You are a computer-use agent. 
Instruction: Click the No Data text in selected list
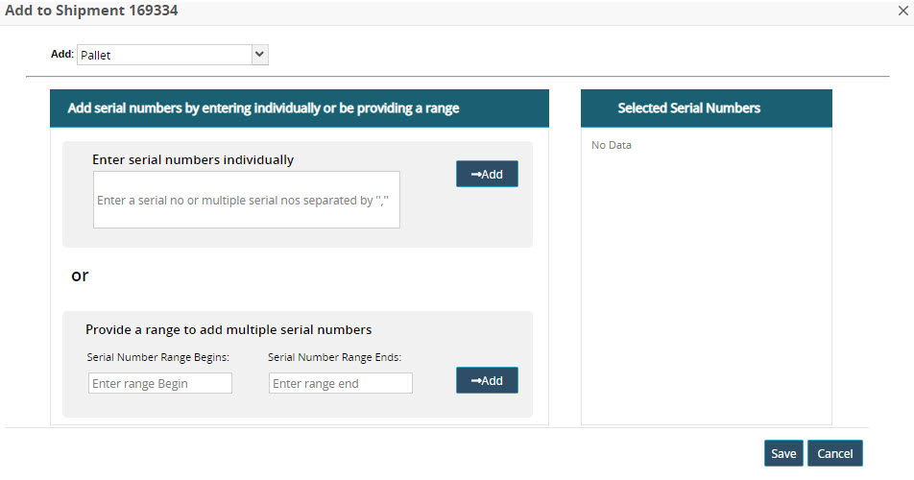pos(612,146)
